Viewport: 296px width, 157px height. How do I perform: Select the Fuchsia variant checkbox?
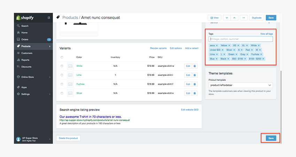62,84
